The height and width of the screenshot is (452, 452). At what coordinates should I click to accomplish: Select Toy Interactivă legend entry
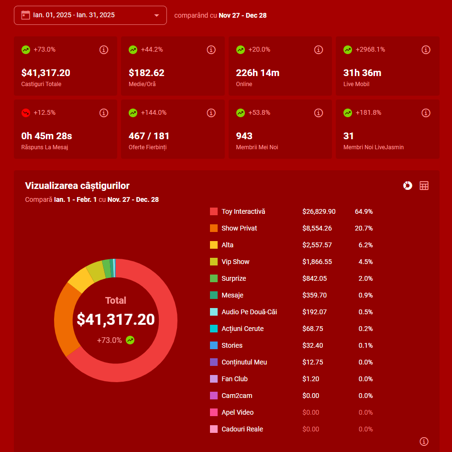tap(243, 211)
